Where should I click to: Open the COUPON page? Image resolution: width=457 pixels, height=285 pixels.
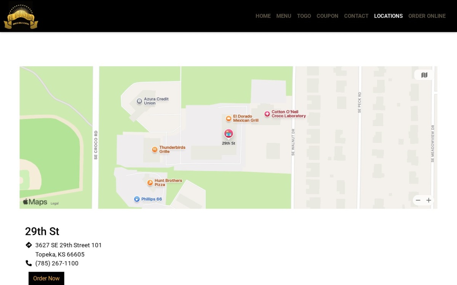pos(328,16)
